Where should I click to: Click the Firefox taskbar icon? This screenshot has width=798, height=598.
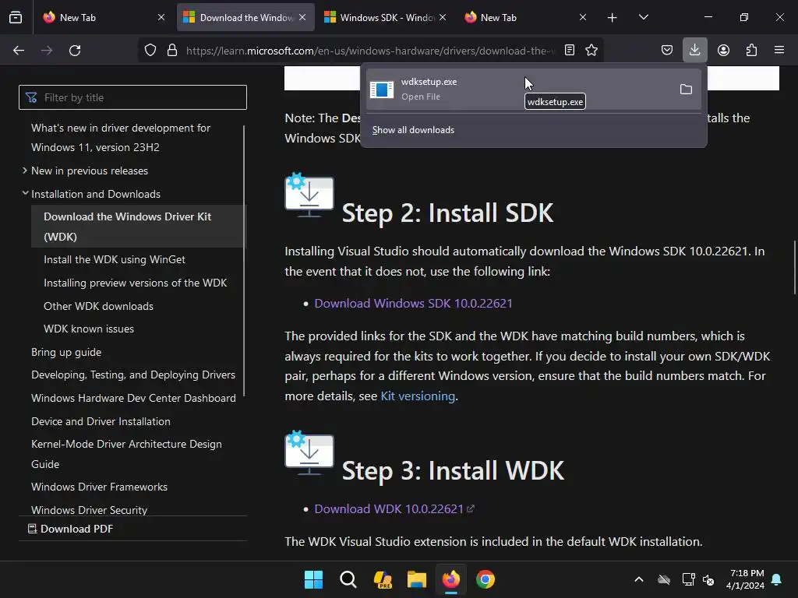[x=451, y=579]
